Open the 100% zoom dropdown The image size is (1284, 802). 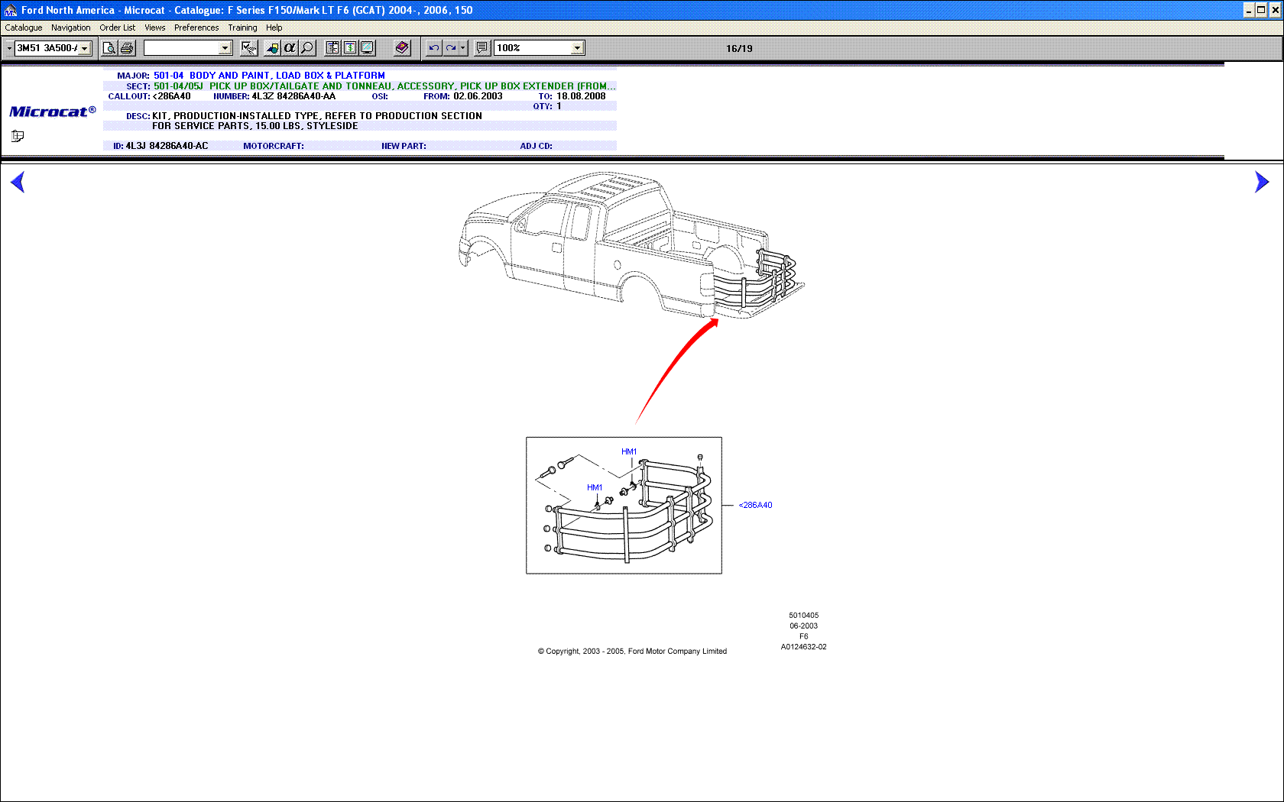[577, 48]
